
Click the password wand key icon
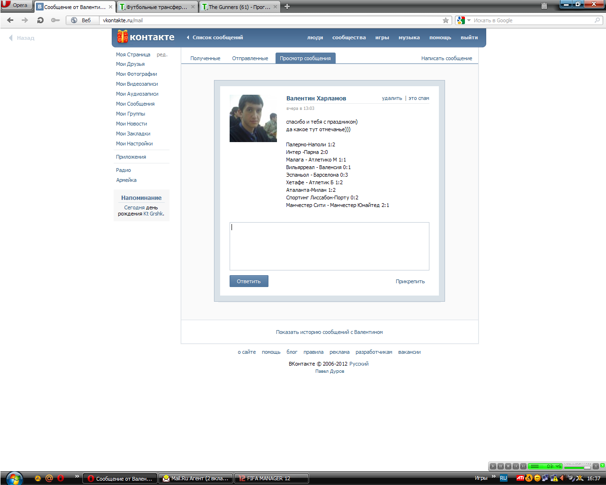click(x=55, y=20)
